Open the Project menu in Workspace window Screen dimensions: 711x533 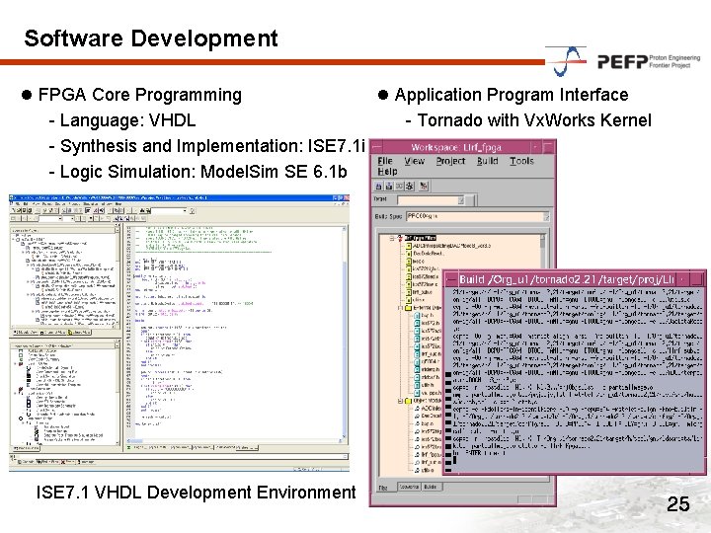click(450, 161)
